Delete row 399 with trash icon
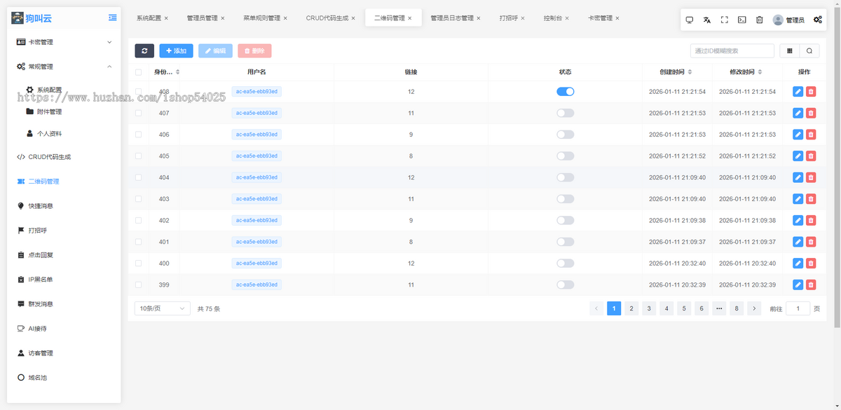841x410 pixels. (811, 285)
